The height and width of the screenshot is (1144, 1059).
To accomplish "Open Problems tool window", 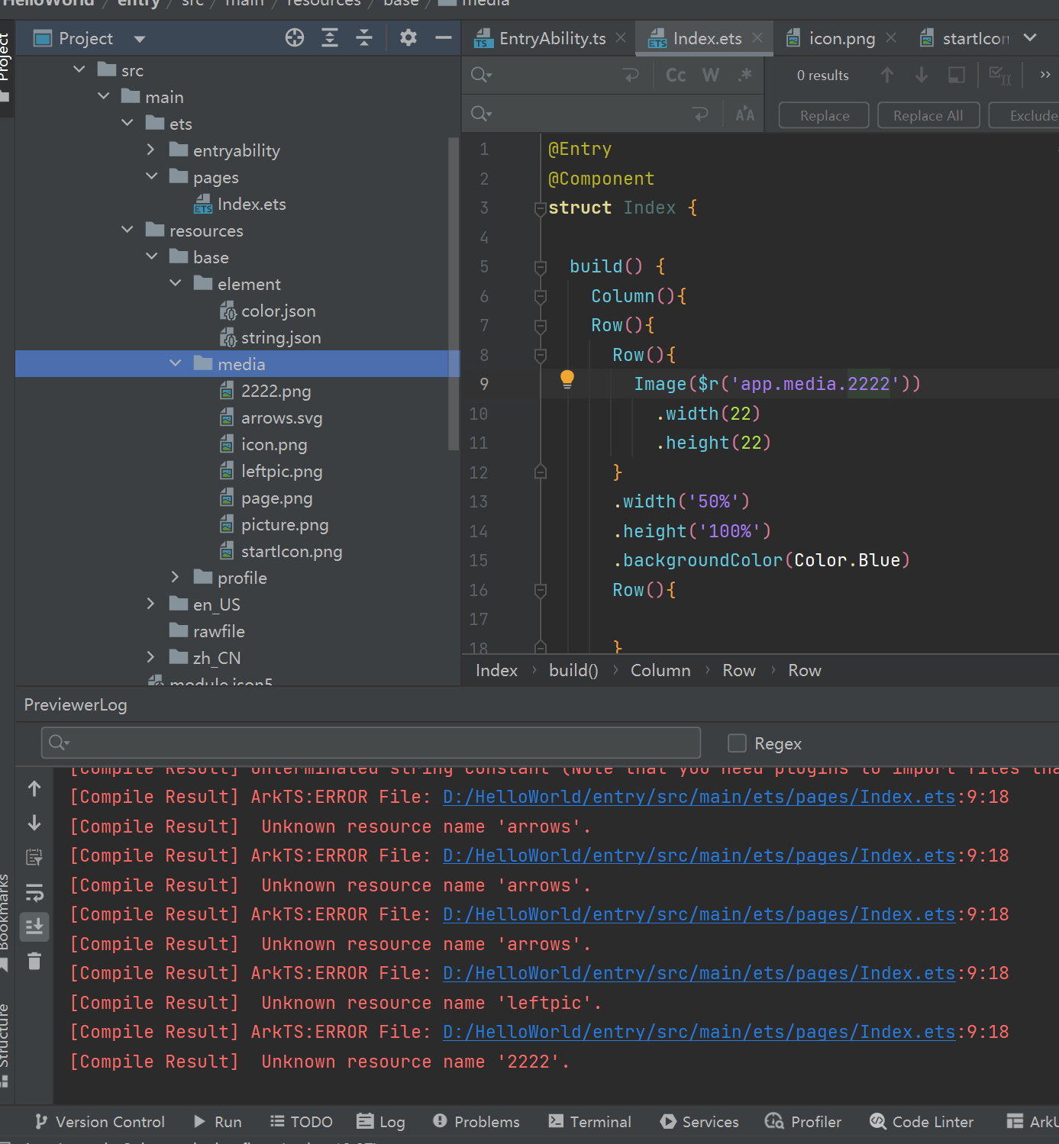I will coord(476,1121).
